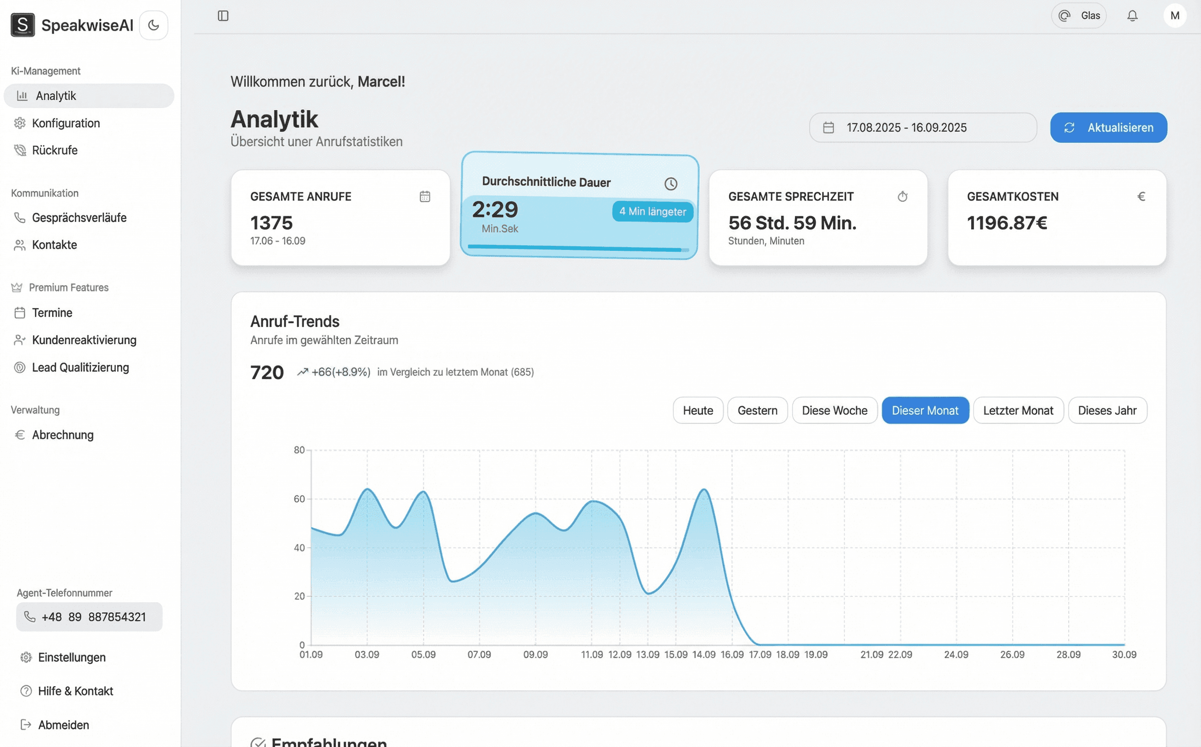Go to Gesprächsverläufe page
The height and width of the screenshot is (747, 1201).
tap(79, 218)
